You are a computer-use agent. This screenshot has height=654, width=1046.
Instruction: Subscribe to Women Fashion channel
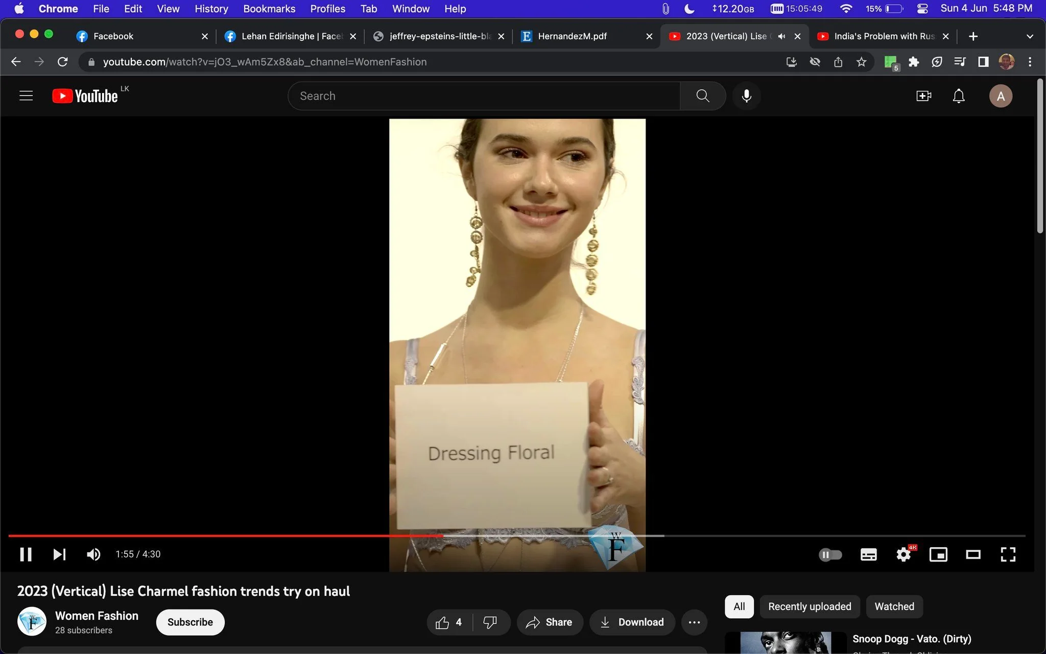tap(190, 622)
